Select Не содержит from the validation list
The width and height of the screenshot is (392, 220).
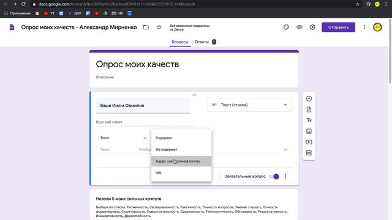181,149
